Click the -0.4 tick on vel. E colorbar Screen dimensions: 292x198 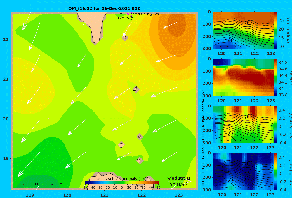[282, 190]
